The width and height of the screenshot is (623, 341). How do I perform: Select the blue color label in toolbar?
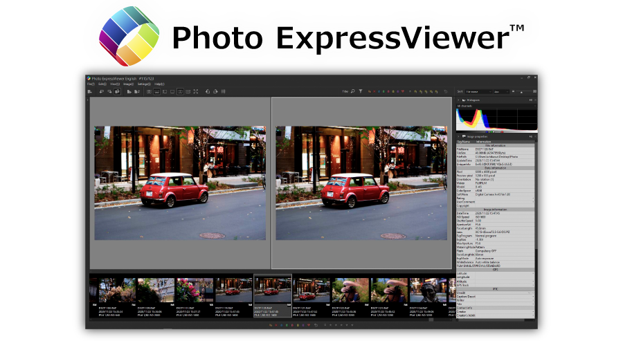tap(379, 92)
